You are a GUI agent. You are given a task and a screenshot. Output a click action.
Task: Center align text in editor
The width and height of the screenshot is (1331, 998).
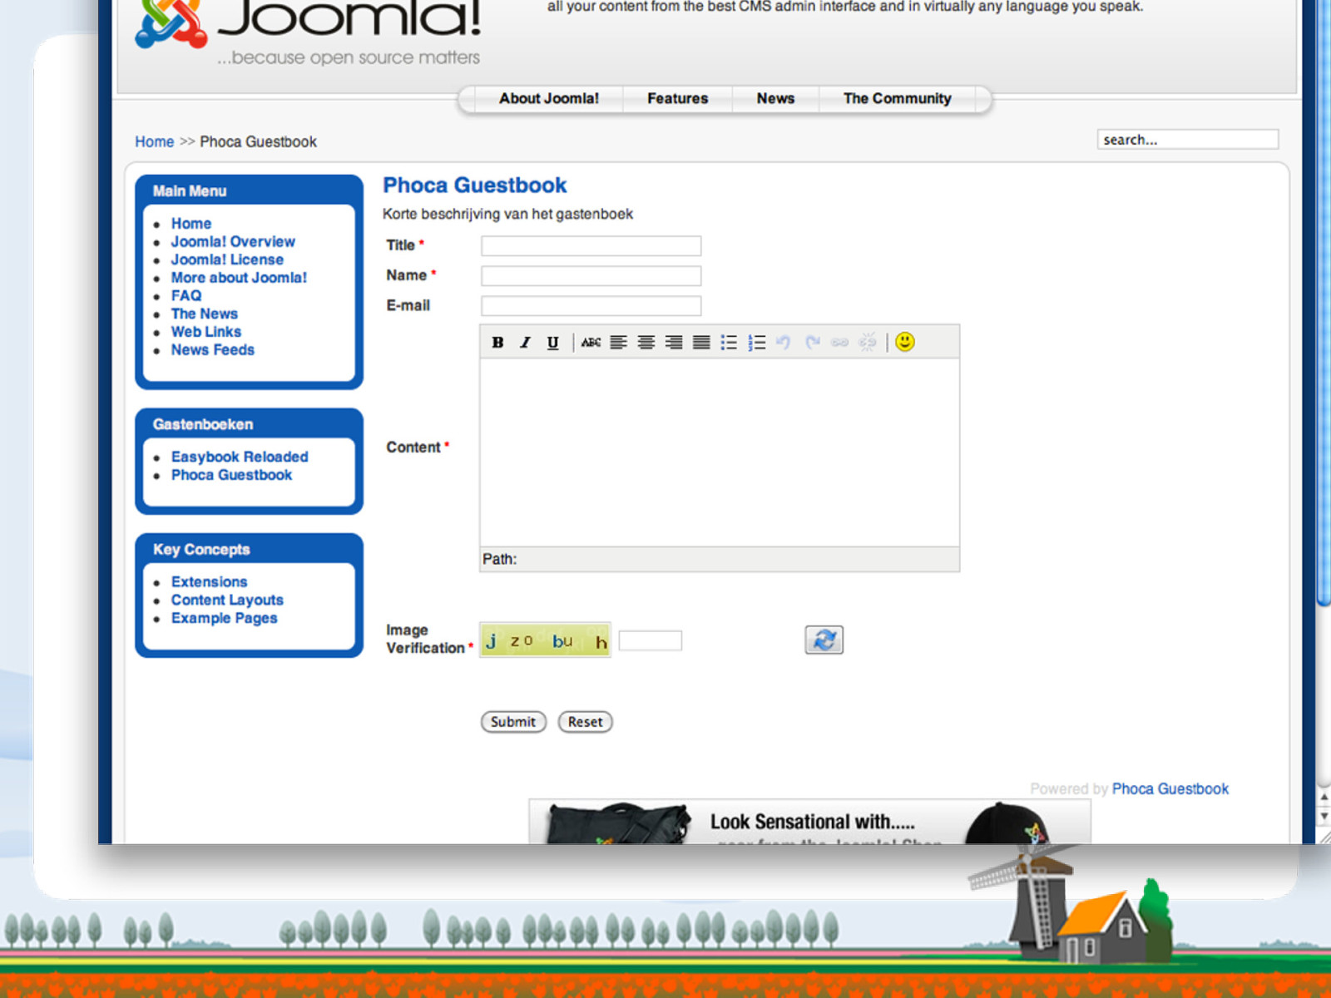pos(646,342)
